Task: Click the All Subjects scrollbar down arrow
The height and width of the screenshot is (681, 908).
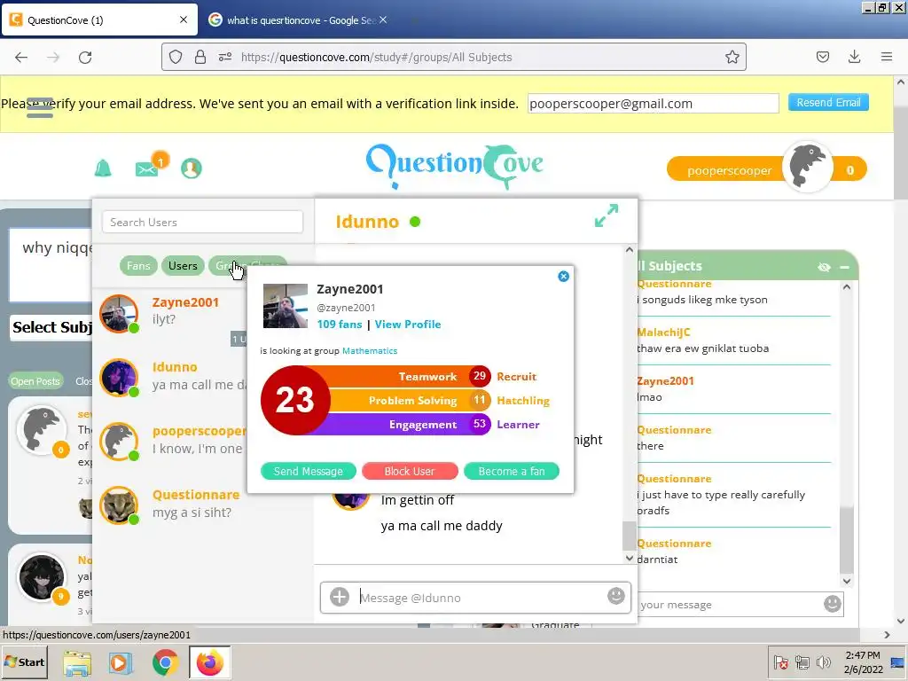Action: pos(847,581)
